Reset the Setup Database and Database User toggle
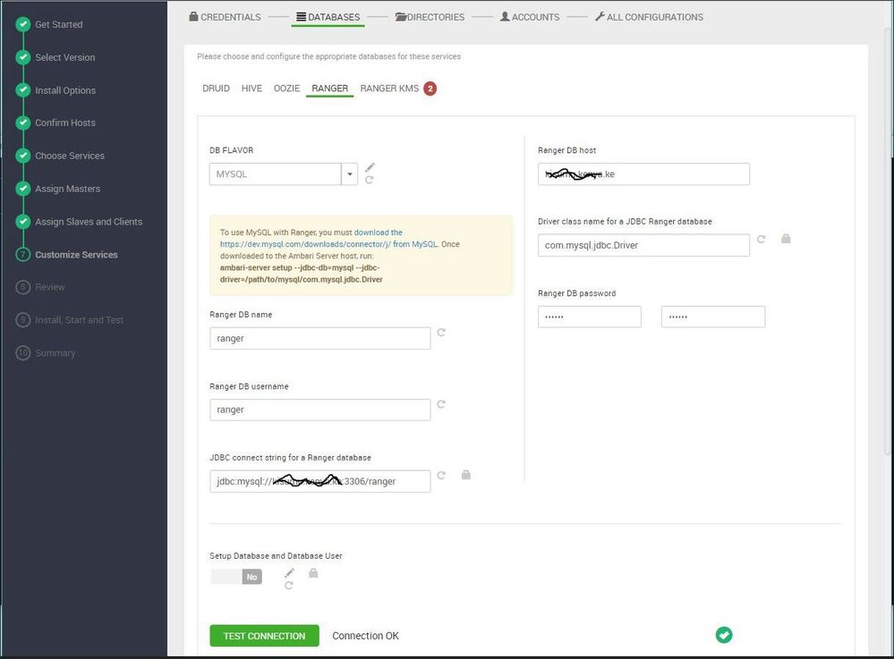The height and width of the screenshot is (659, 894). pos(288,586)
